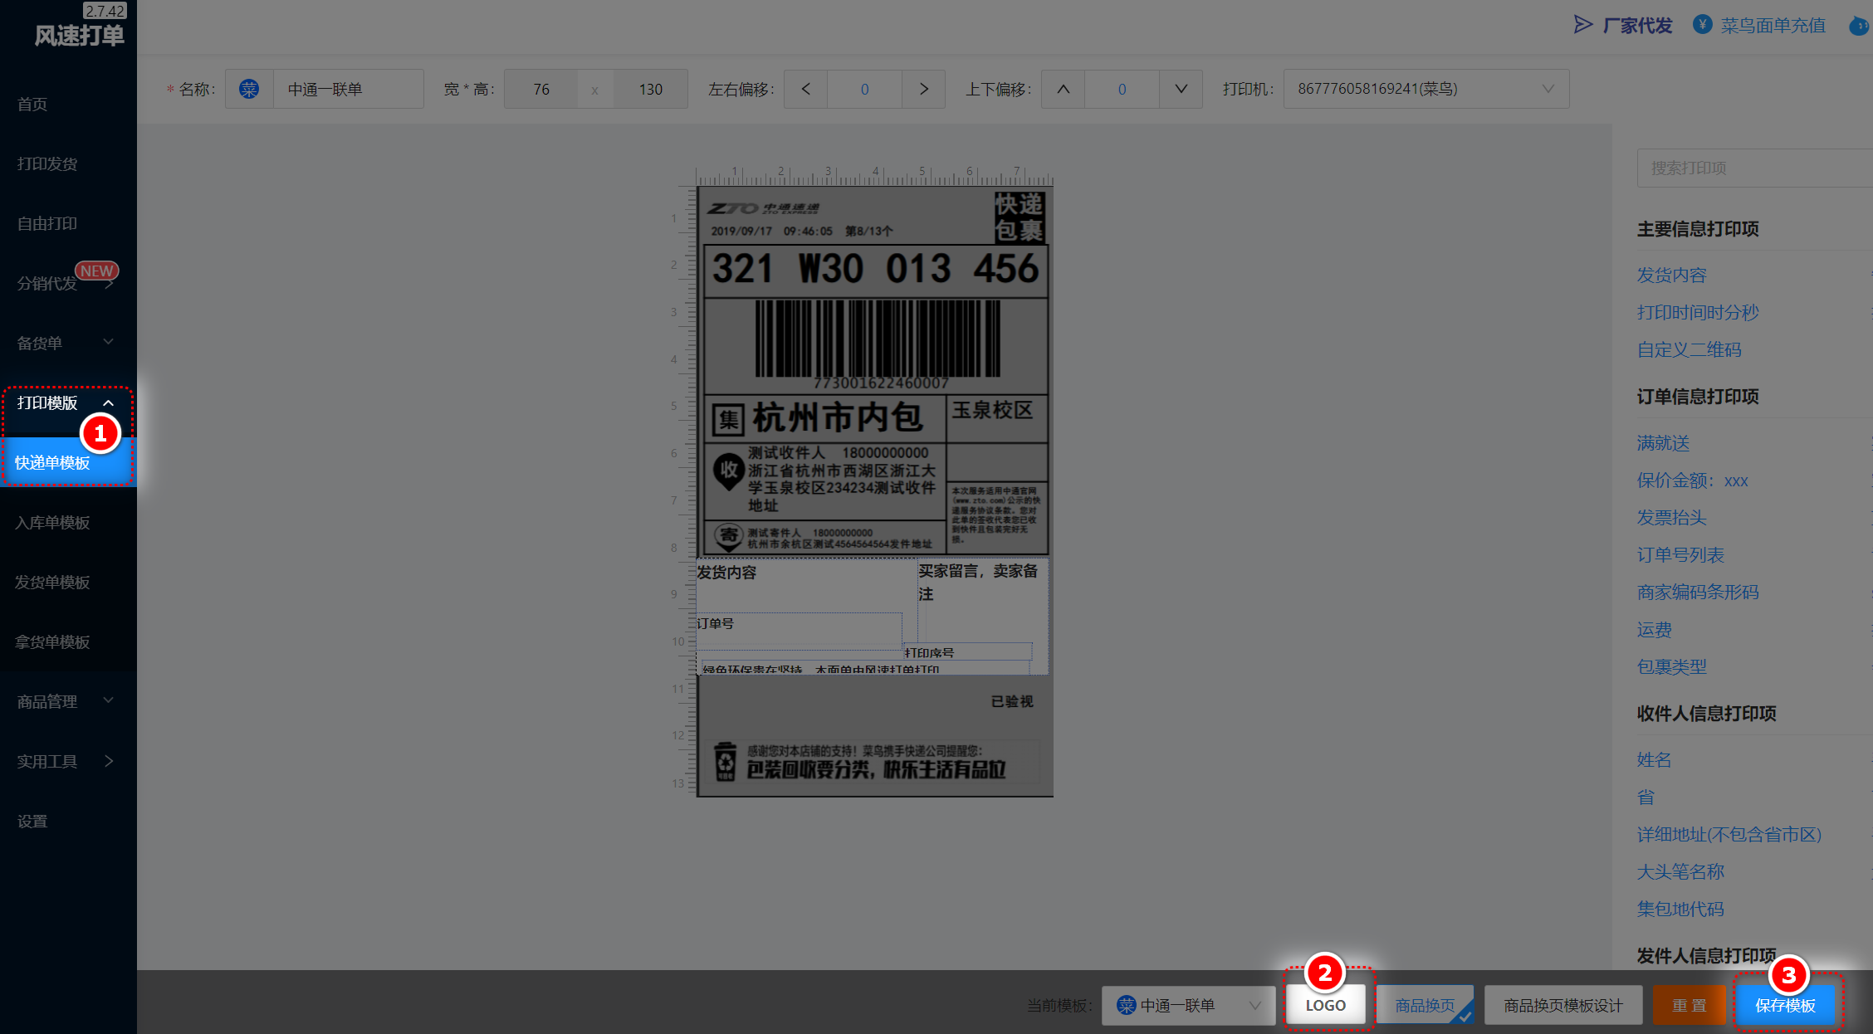
Task: Click the 保存模板 button
Action: click(x=1785, y=1005)
